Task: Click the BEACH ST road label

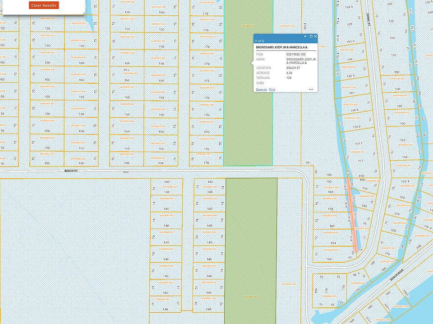Action: [x=71, y=171]
